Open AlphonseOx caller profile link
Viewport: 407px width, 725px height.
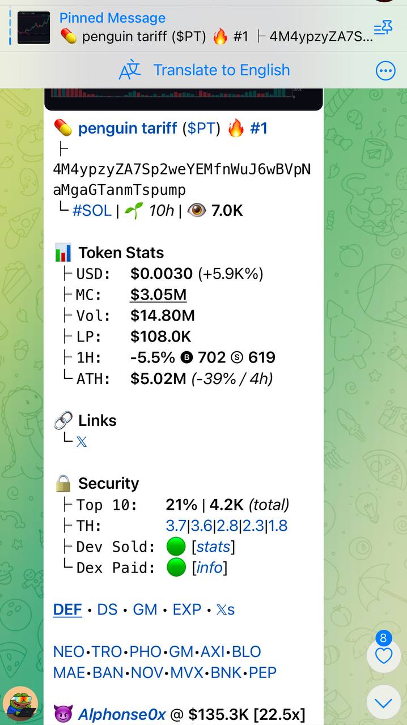coord(122,714)
